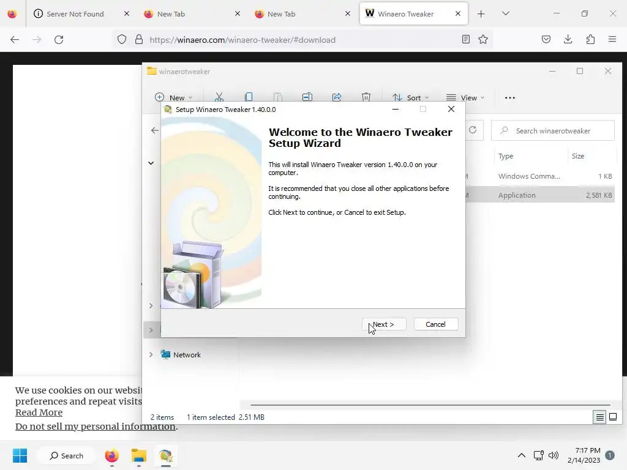
Task: Click the Search winaerotweaker field
Action: 553,131
